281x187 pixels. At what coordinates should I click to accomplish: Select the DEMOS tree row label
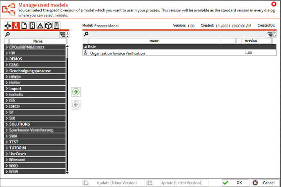16,59
